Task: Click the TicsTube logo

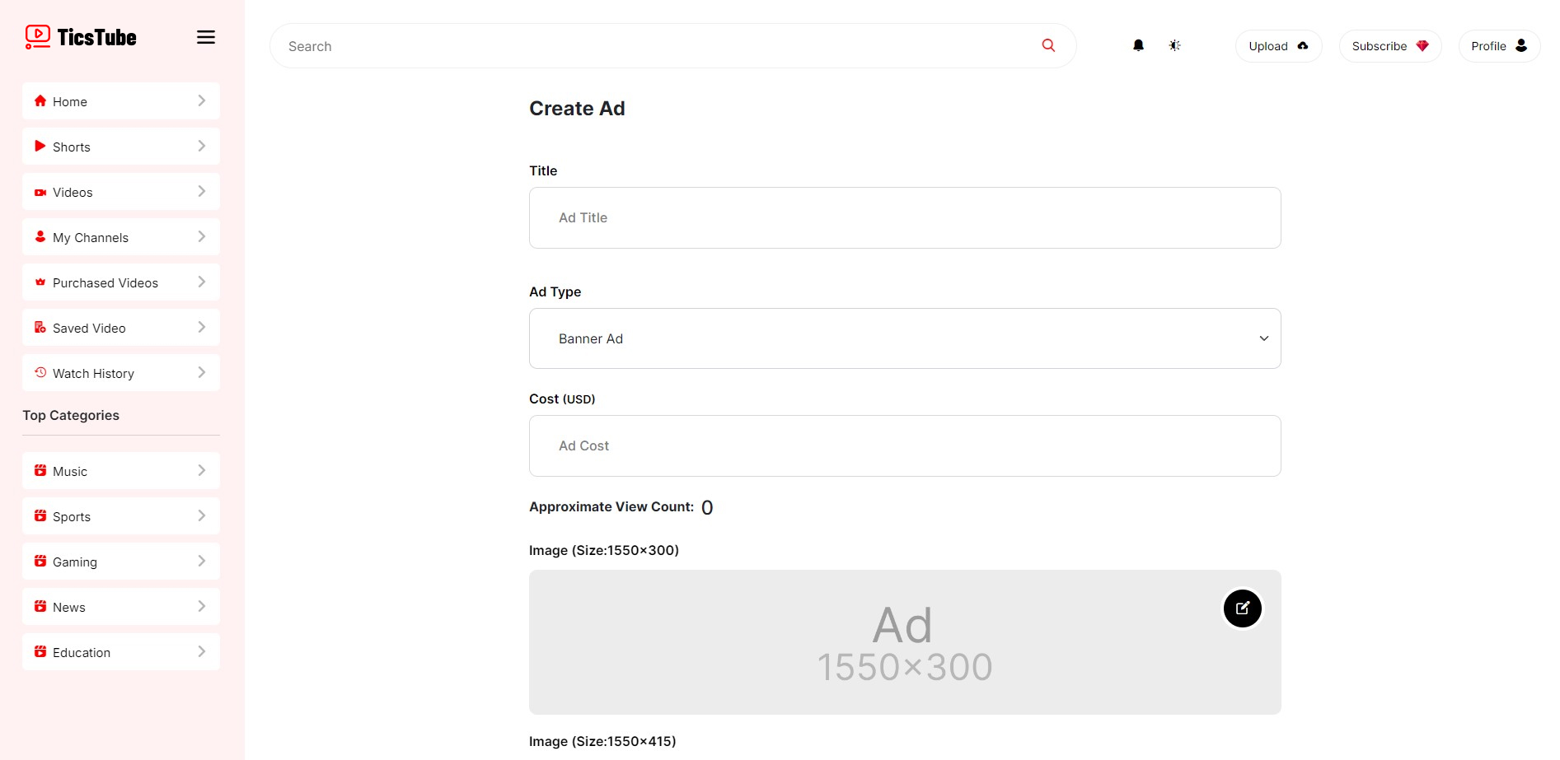Action: coord(81,37)
